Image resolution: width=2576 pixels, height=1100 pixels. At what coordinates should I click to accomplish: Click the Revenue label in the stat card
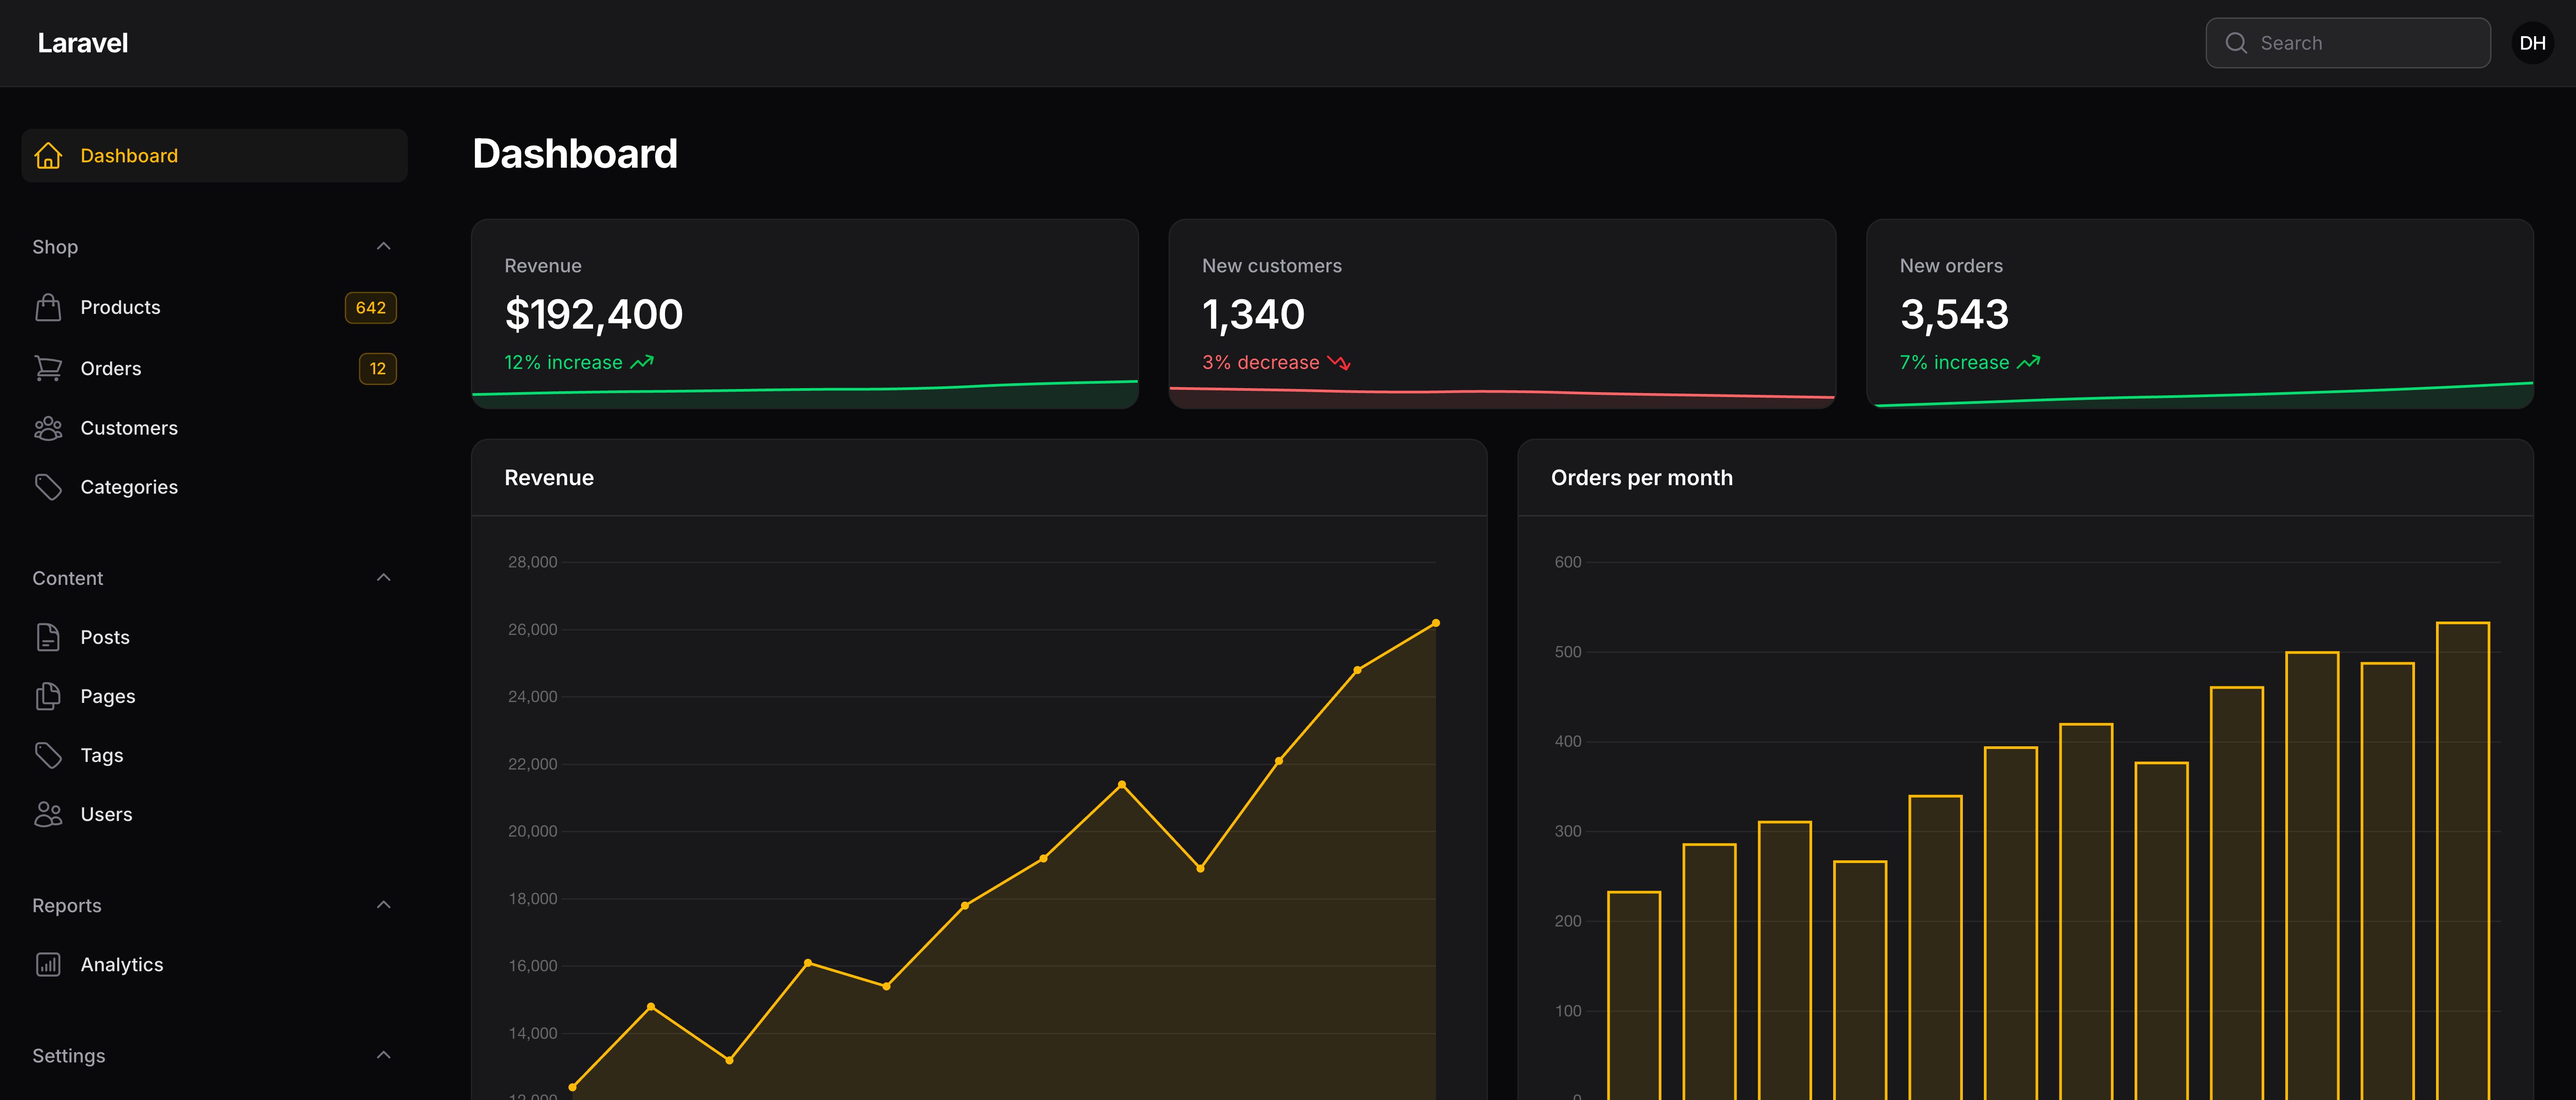pos(543,266)
